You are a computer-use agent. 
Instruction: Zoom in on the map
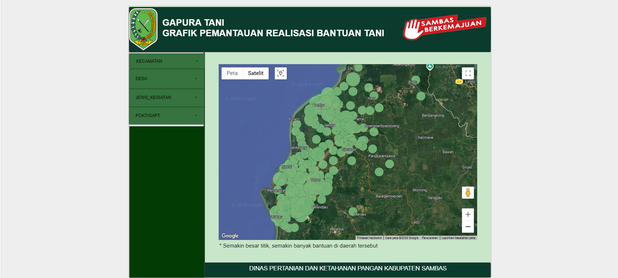(x=468, y=214)
